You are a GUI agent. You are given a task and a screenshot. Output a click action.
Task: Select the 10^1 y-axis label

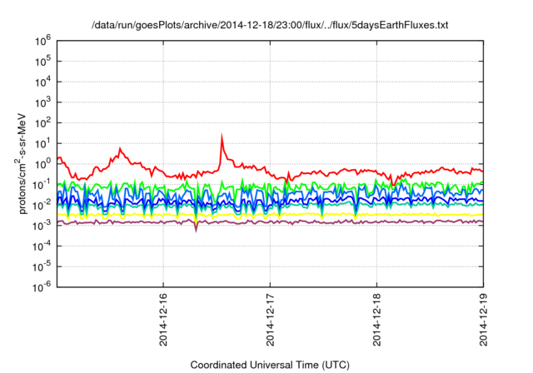coord(42,144)
